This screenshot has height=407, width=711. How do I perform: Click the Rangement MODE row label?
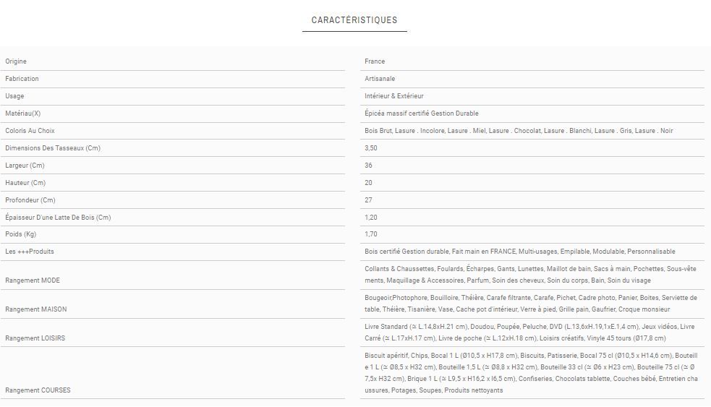(x=33, y=280)
